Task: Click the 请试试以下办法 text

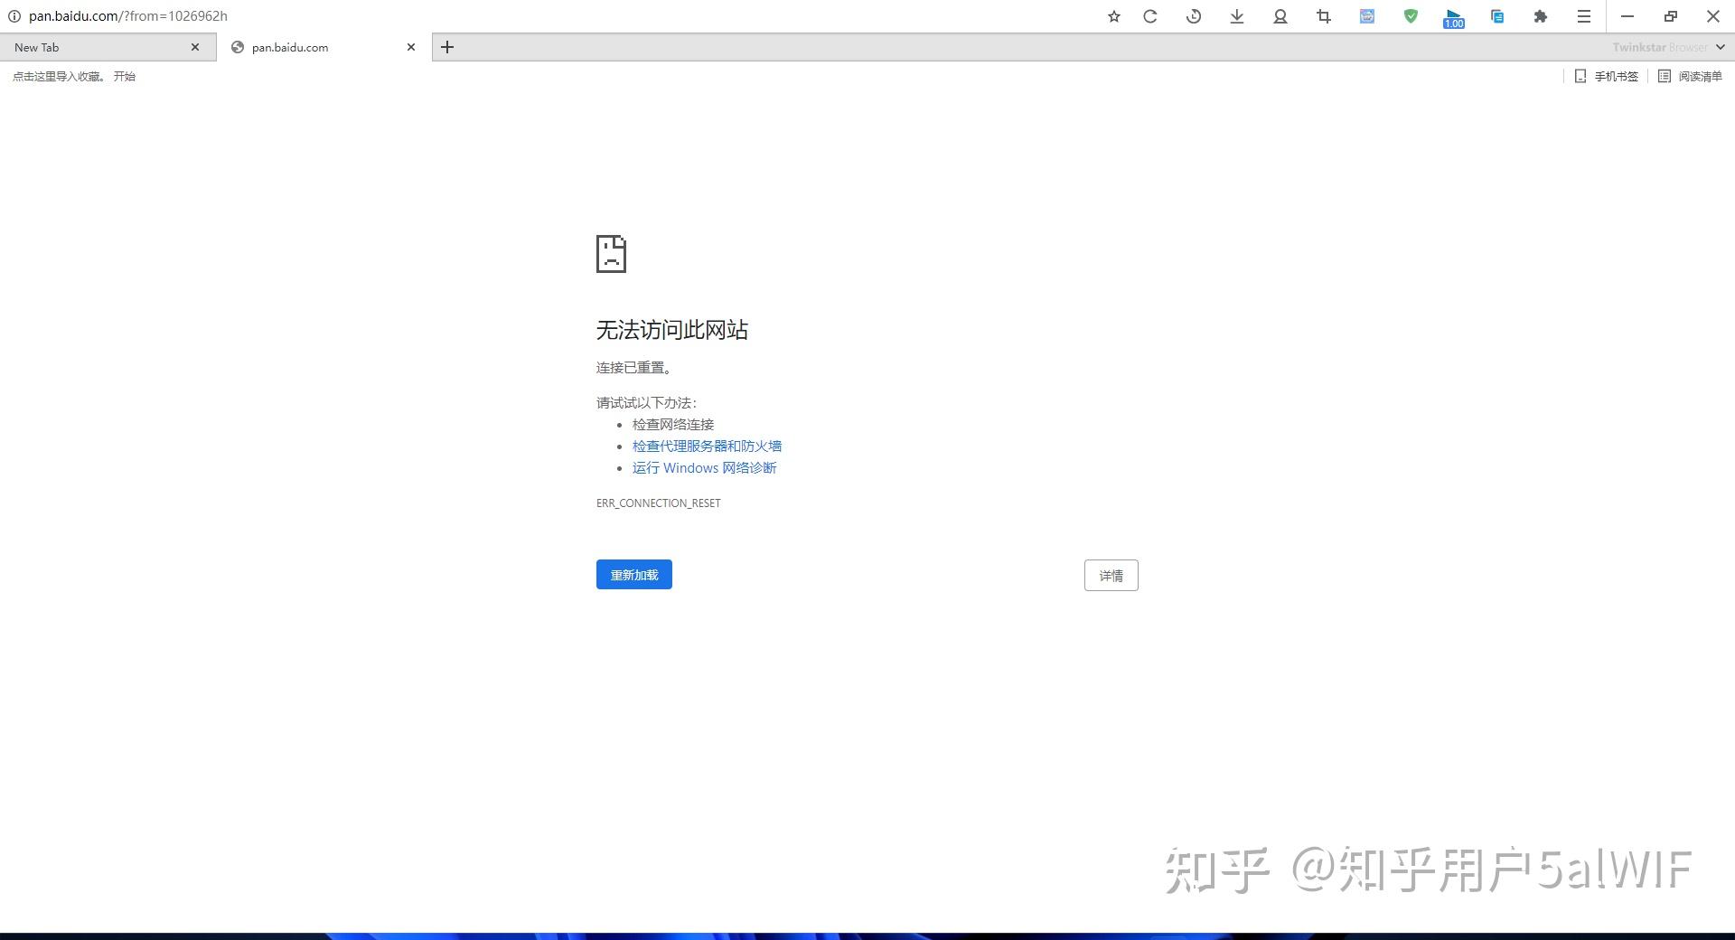Action: (x=647, y=402)
